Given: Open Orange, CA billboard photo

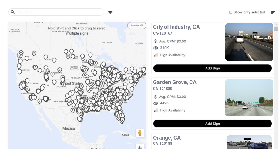Looking at the screenshot, I should click(x=249, y=142).
